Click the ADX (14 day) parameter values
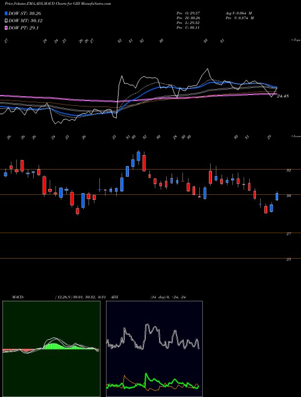 tap(168, 297)
